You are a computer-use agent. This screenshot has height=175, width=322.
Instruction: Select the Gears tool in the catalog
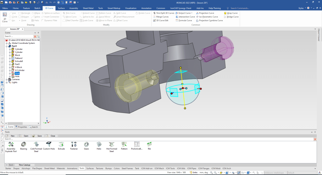86,144
